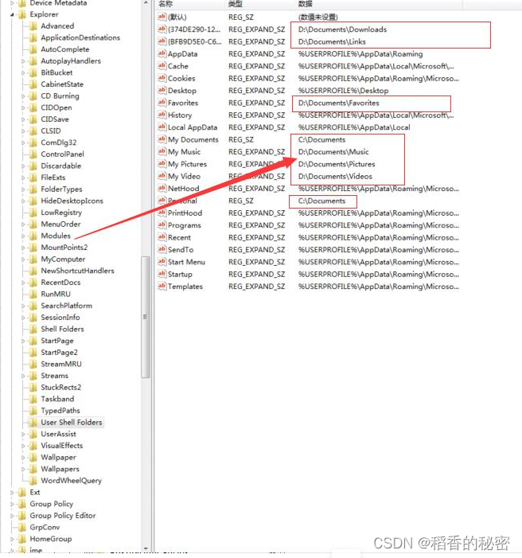Expand the AutoplayHandlers key
The image size is (522, 558).
pyautogui.click(x=24, y=61)
